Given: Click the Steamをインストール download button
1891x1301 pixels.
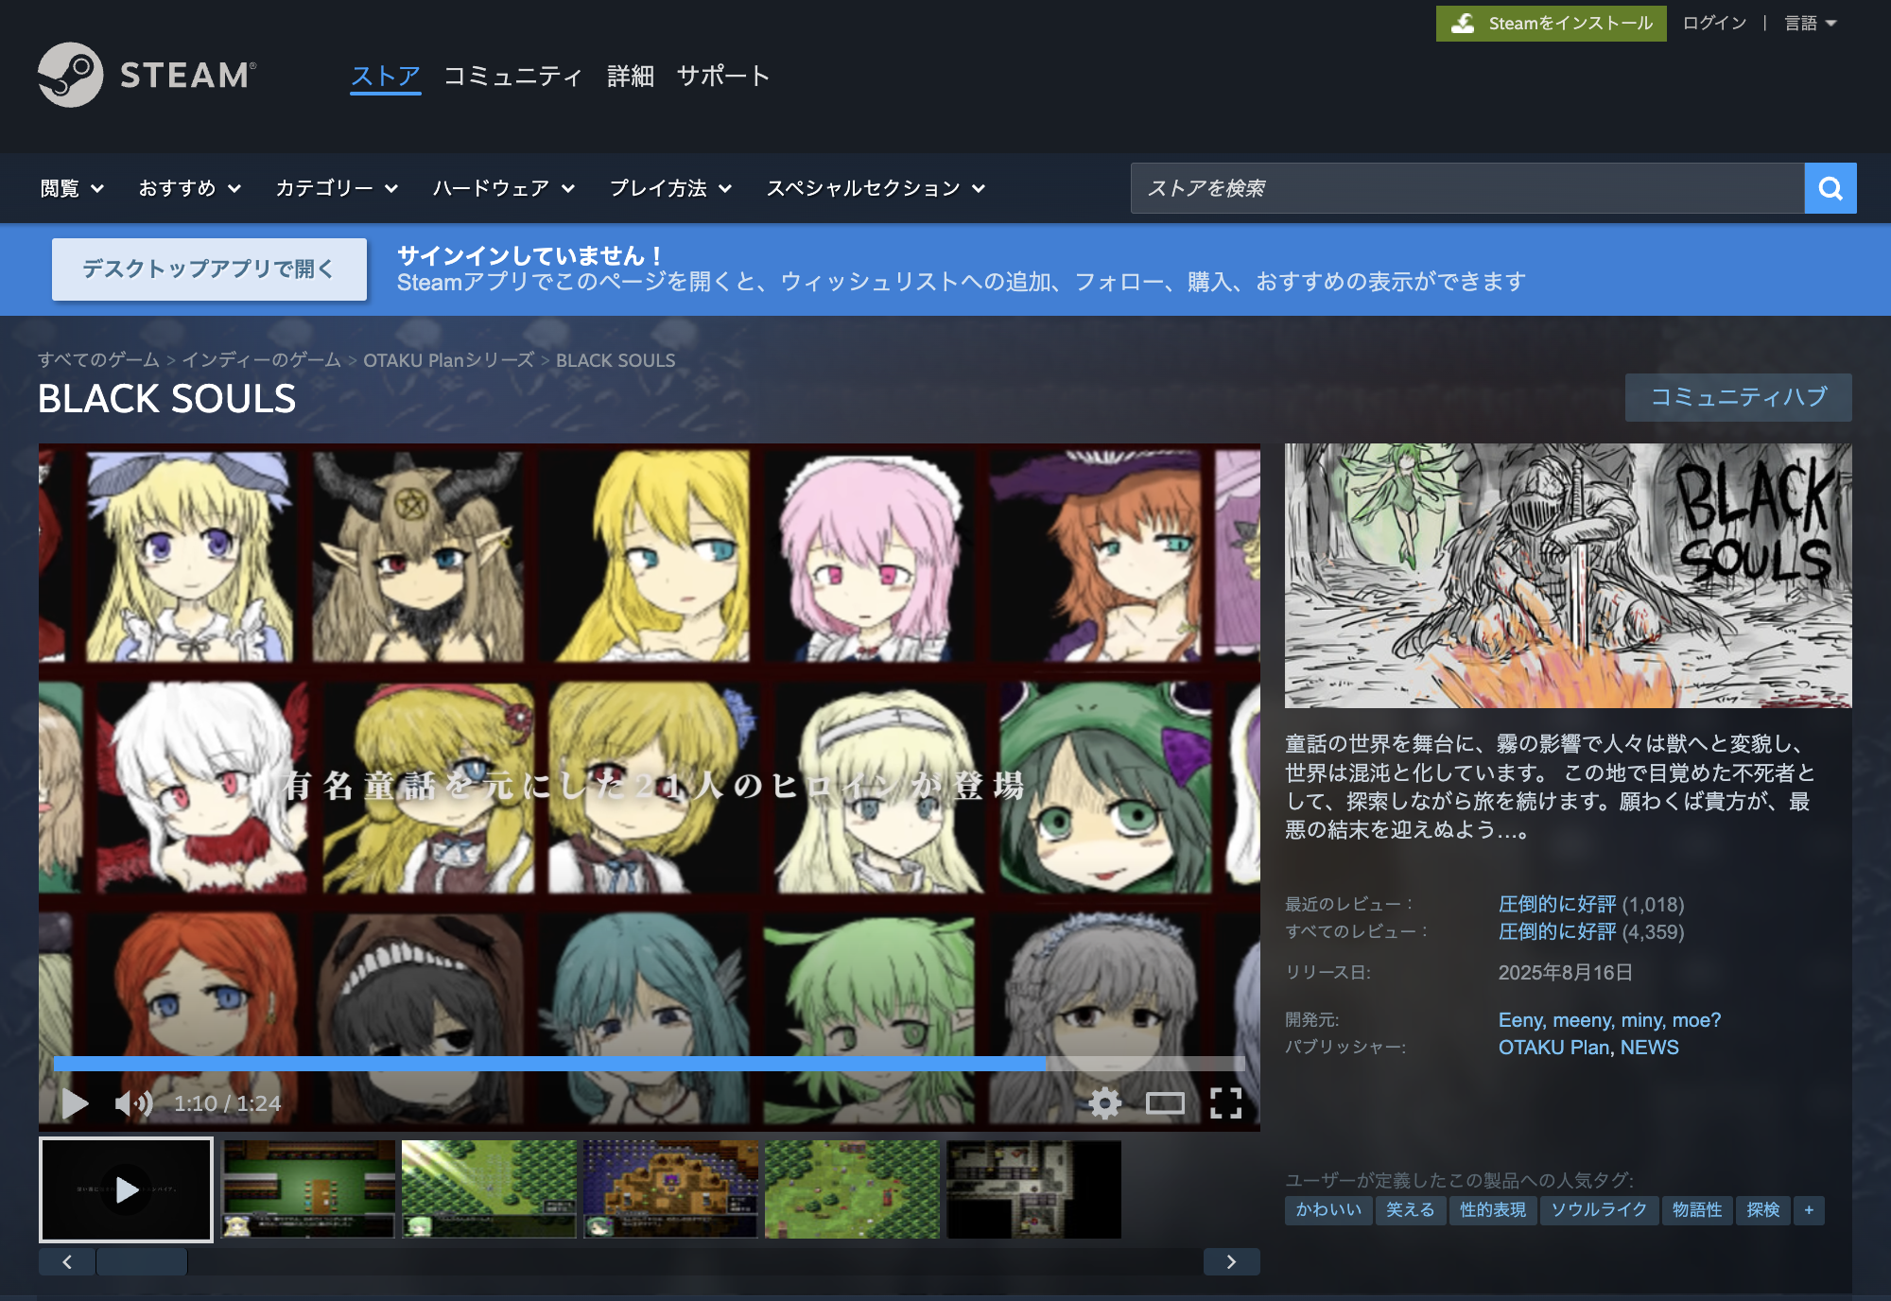Looking at the screenshot, I should point(1551,23).
